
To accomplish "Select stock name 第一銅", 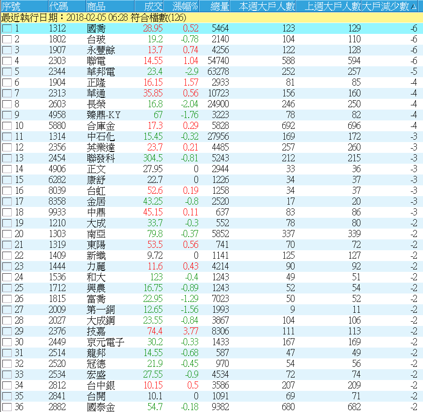I will (x=101, y=309).
